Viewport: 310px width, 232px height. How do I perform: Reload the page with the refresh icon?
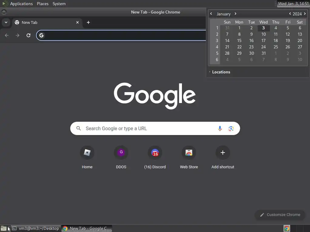click(x=28, y=35)
